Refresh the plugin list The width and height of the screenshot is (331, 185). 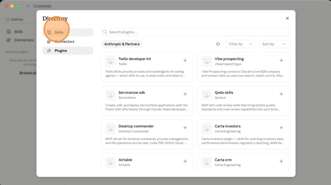pos(218,44)
